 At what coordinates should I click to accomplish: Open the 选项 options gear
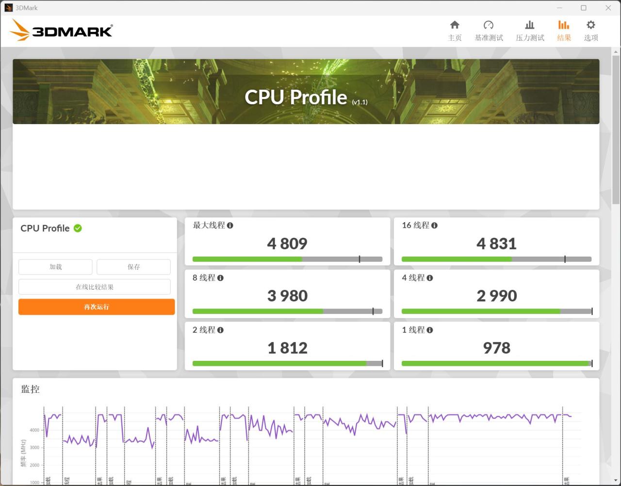click(x=591, y=31)
